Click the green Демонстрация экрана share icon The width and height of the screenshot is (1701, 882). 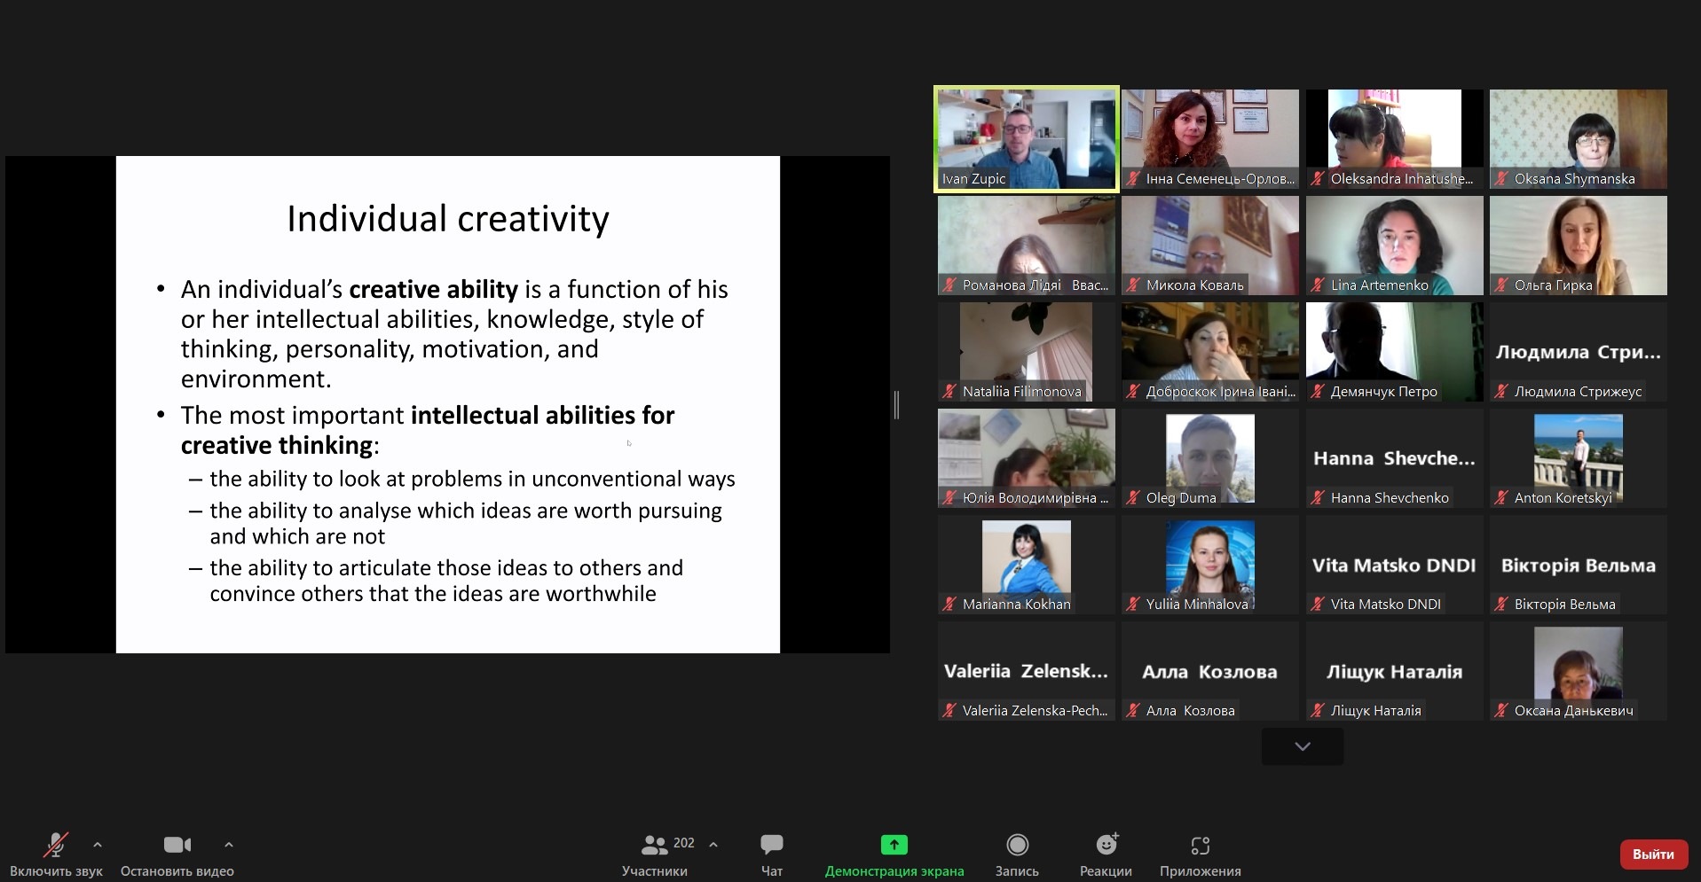[894, 845]
